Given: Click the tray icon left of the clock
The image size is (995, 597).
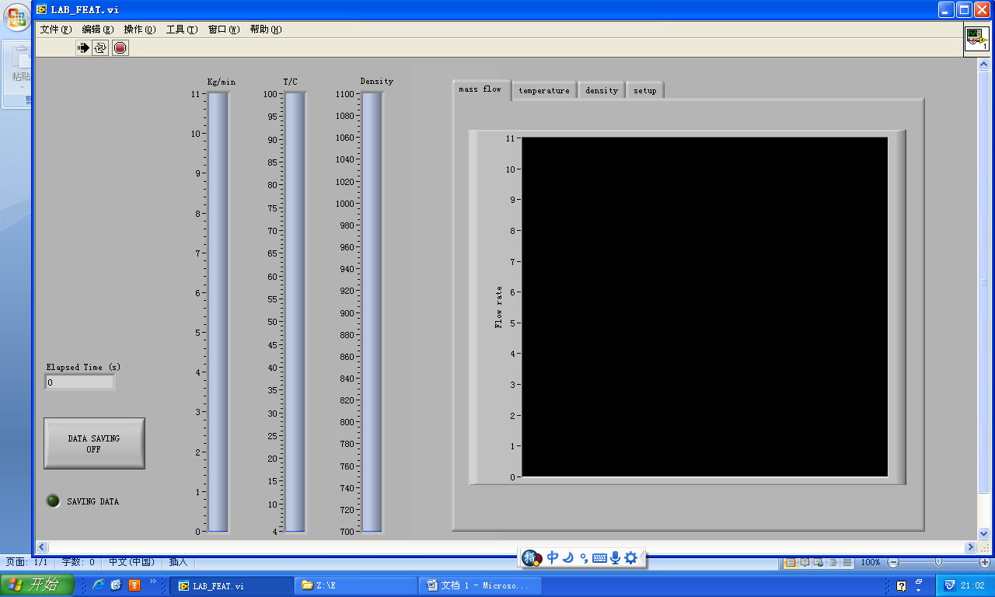Looking at the screenshot, I should (x=949, y=585).
